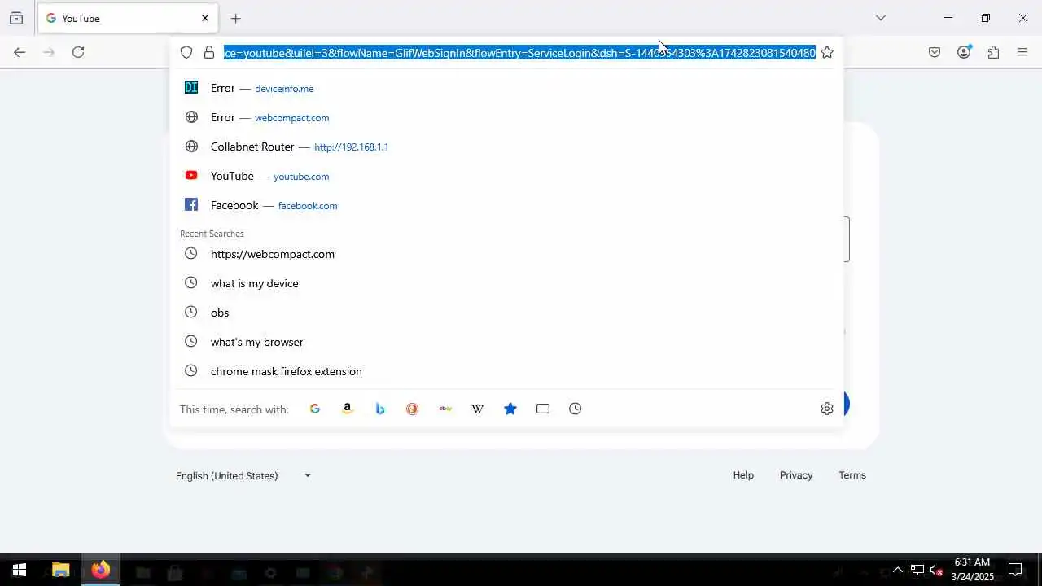Image resolution: width=1042 pixels, height=586 pixels.
Task: Open Extensions puzzle icon
Action: click(x=993, y=52)
